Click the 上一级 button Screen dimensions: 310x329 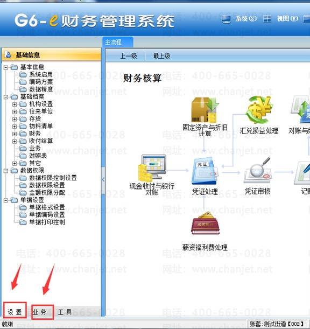(x=129, y=56)
